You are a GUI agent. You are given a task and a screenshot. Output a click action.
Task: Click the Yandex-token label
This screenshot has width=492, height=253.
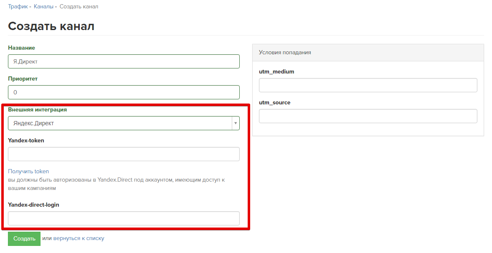pyautogui.click(x=26, y=140)
